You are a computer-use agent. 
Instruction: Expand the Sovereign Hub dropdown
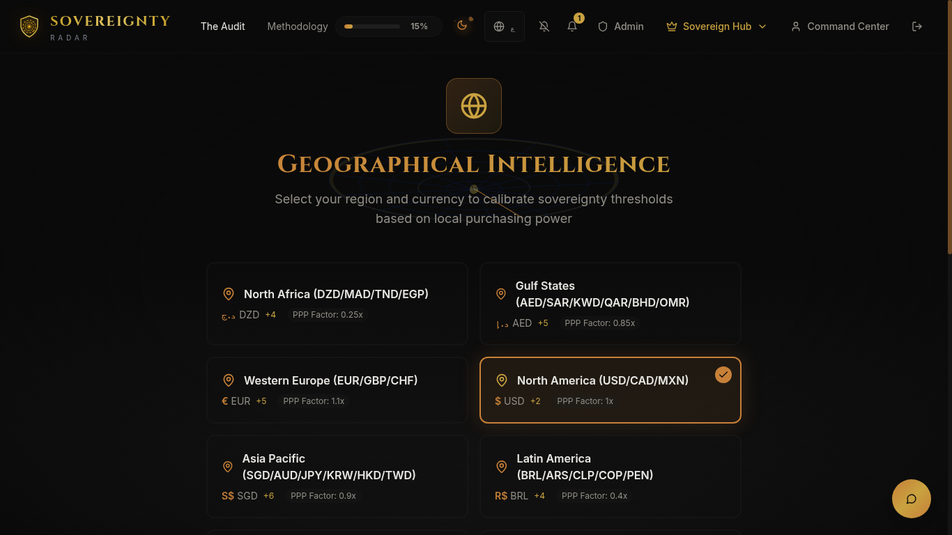pos(716,26)
